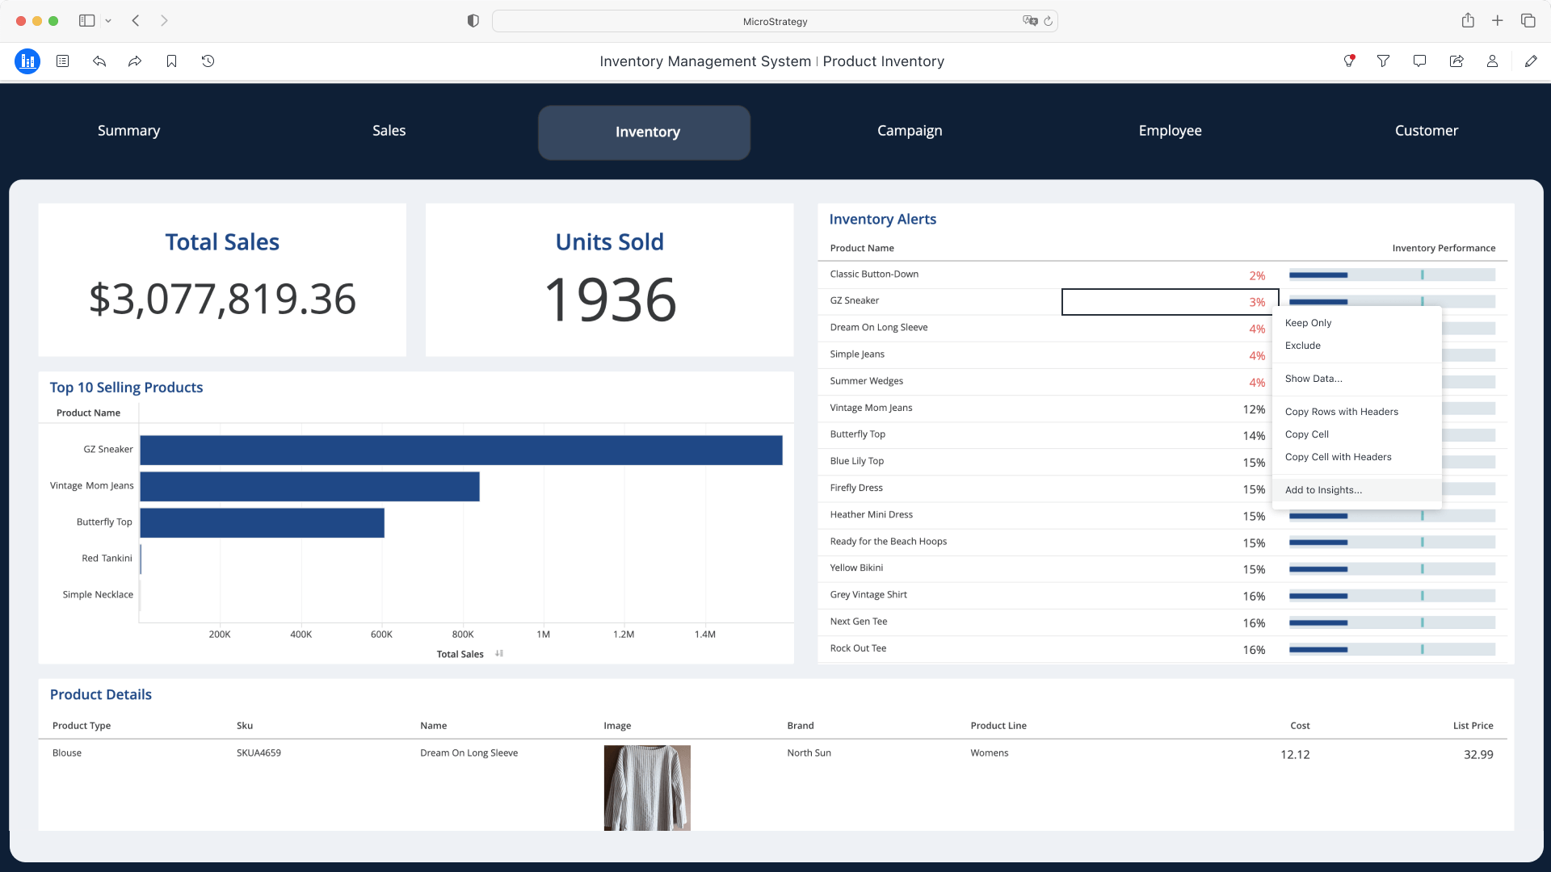
Task: Click the undo arrow icon
Action: [x=99, y=61]
